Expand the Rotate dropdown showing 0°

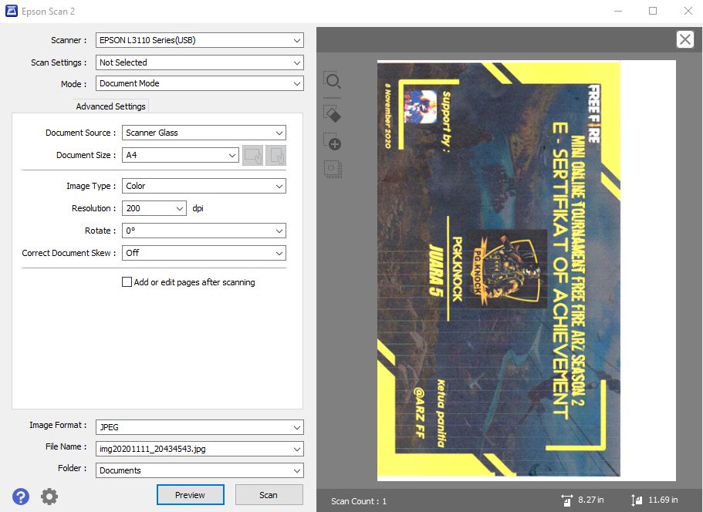tap(204, 231)
